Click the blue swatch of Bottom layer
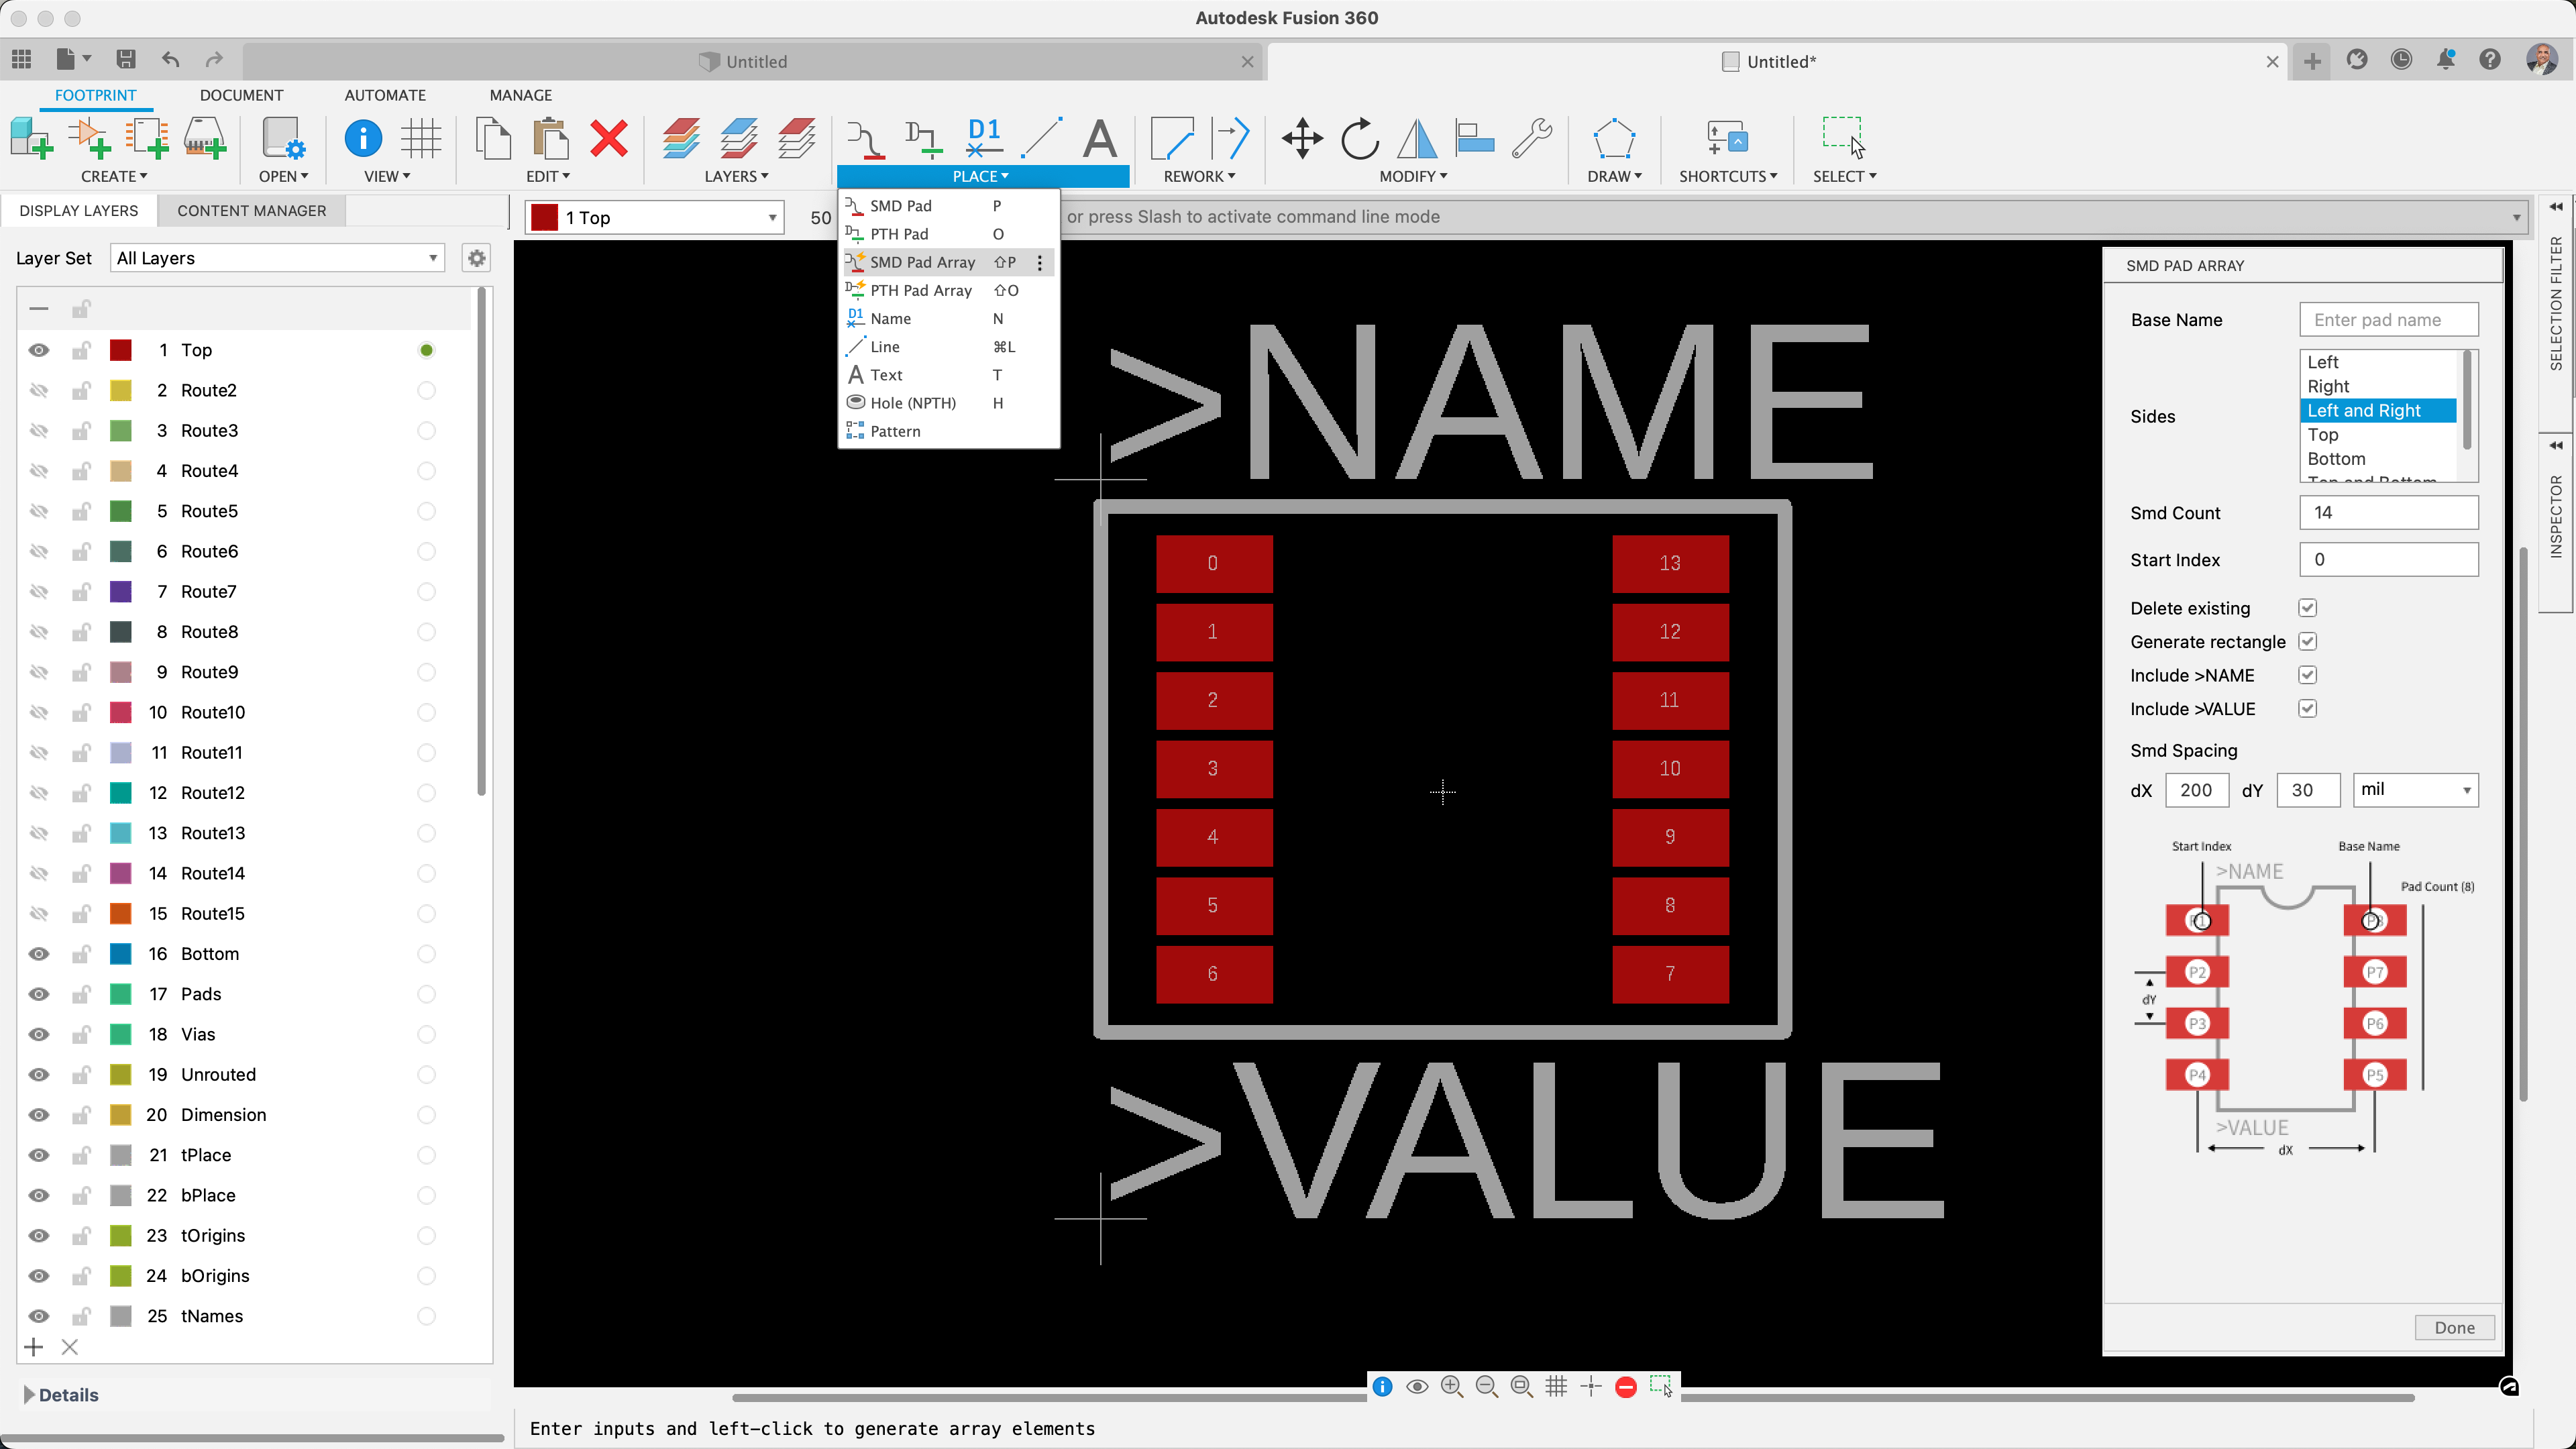This screenshot has height=1449, width=2576. 121,954
